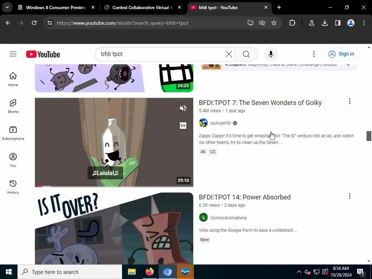Open browser downloads
Image resolution: width=372 pixels, height=279 pixels.
point(324,23)
